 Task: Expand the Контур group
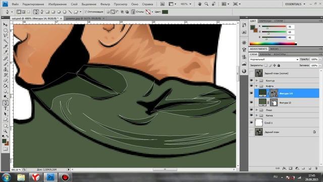point(257,80)
